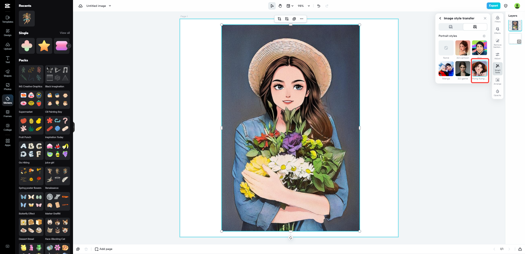Screen dimensions: 525x254
Task: Duplicate the selected image
Action: 294,19
